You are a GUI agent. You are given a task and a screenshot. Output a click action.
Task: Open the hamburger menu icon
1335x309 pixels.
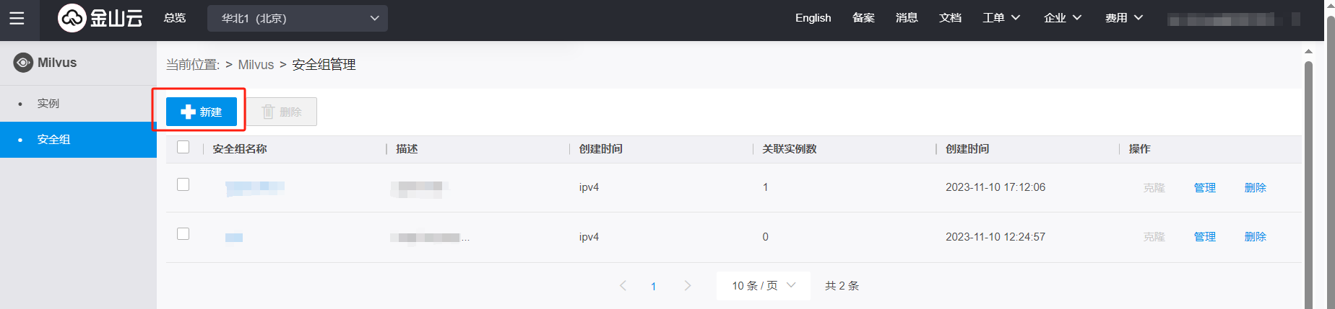[17, 18]
